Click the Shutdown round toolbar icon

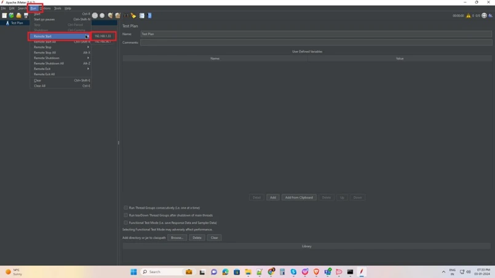click(x=102, y=15)
